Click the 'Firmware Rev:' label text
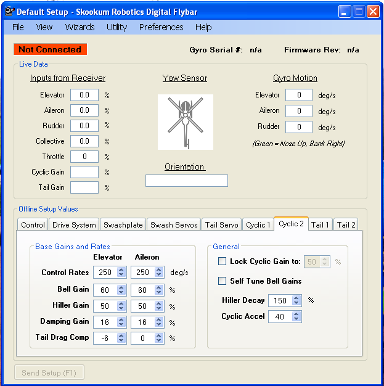384x386 pixels. [313, 50]
